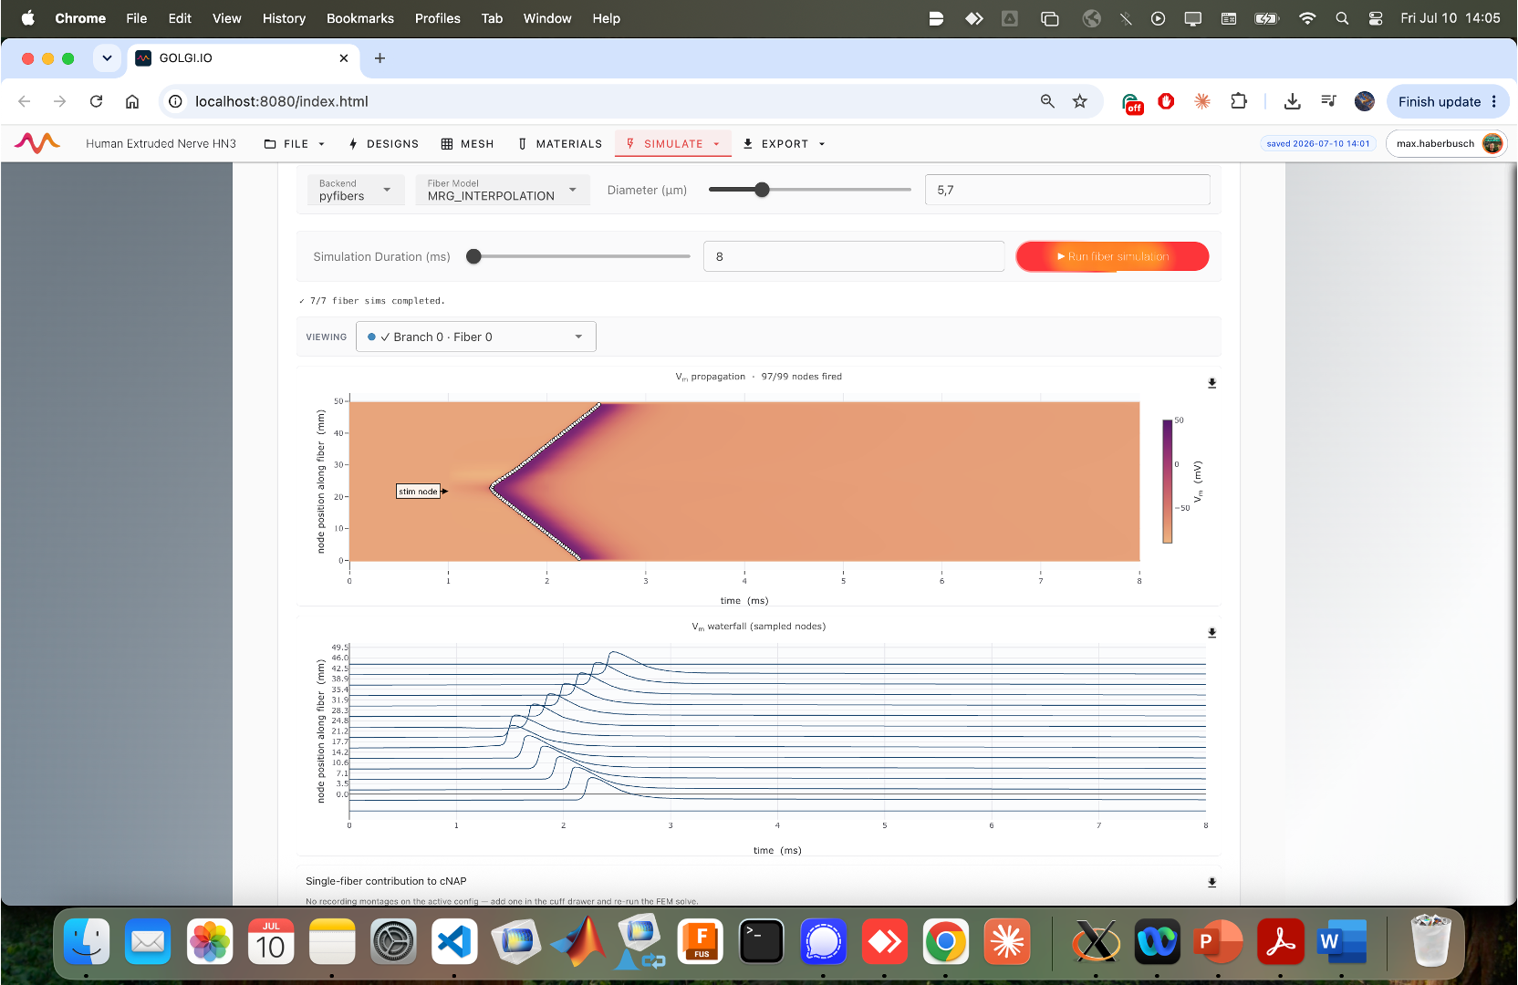Open the Chrome extensions puzzle icon
This screenshot has height=985, width=1518.
click(1238, 101)
